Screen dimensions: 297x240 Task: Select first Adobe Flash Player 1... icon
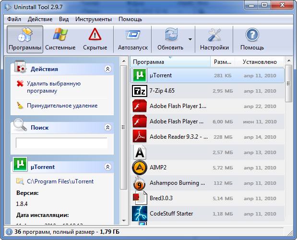coord(140,106)
